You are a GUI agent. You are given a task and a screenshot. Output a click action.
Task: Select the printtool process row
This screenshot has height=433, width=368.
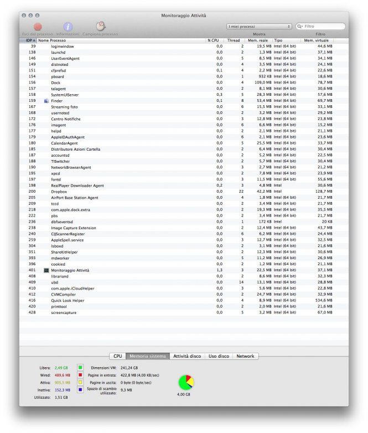(x=184, y=307)
